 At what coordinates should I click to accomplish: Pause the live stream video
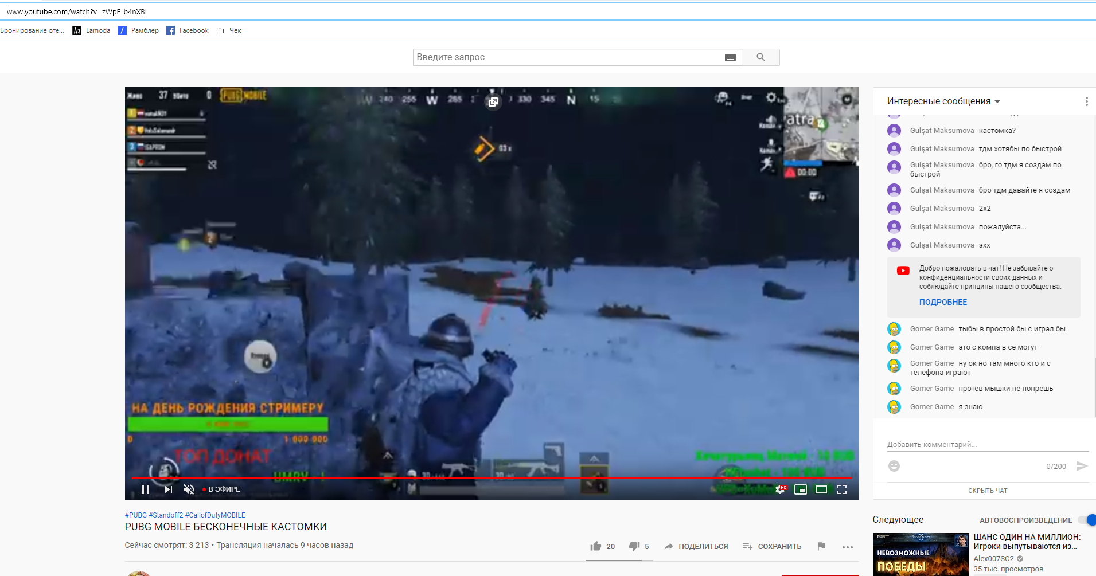[x=145, y=489]
